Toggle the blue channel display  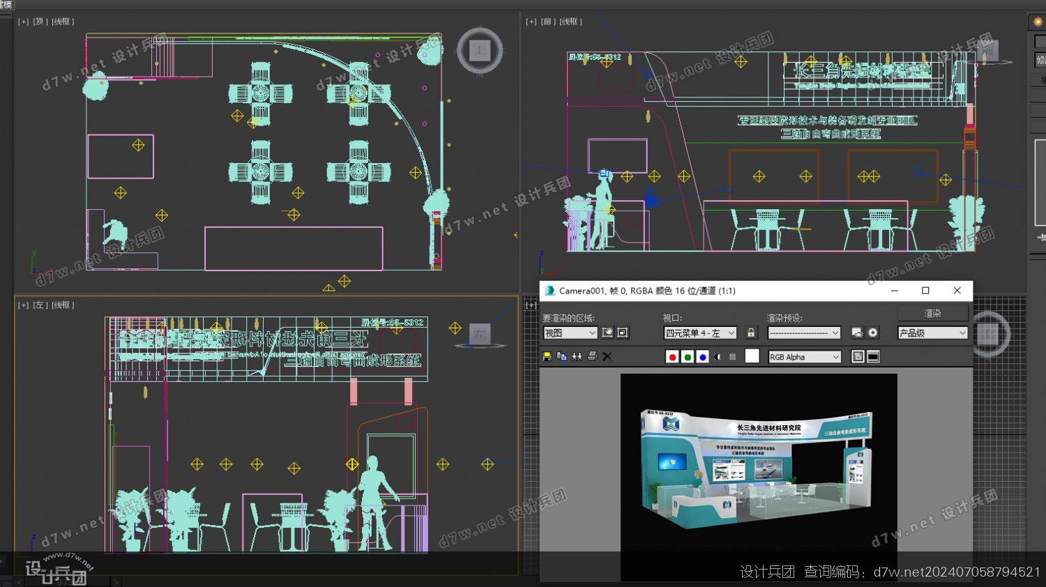click(703, 357)
